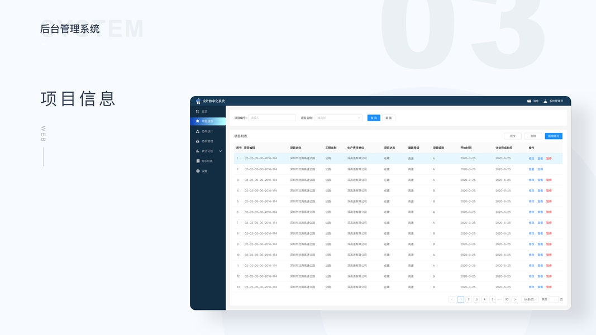Screen dimensions: 596x335
Task: Click 查看 link in row 1
Action: point(540,159)
